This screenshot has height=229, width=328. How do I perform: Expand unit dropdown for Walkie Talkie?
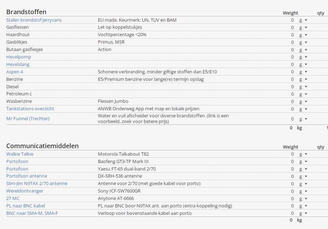pyautogui.click(x=303, y=154)
